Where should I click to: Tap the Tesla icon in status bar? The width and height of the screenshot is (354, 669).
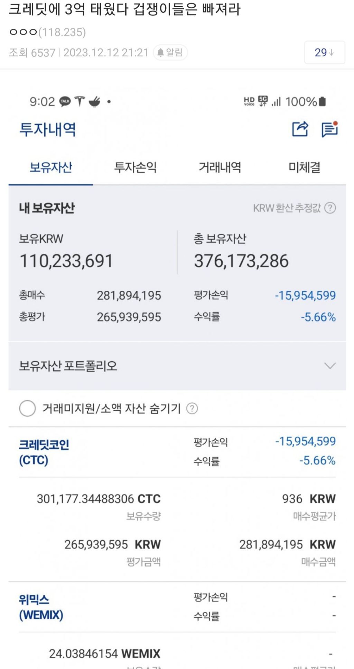[80, 101]
